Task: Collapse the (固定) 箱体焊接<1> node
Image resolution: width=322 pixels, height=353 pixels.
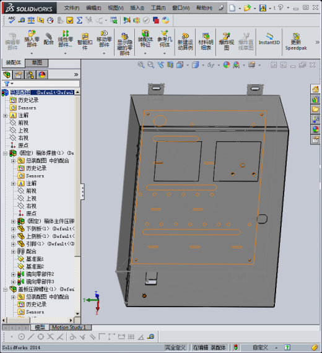Action: point(5,154)
